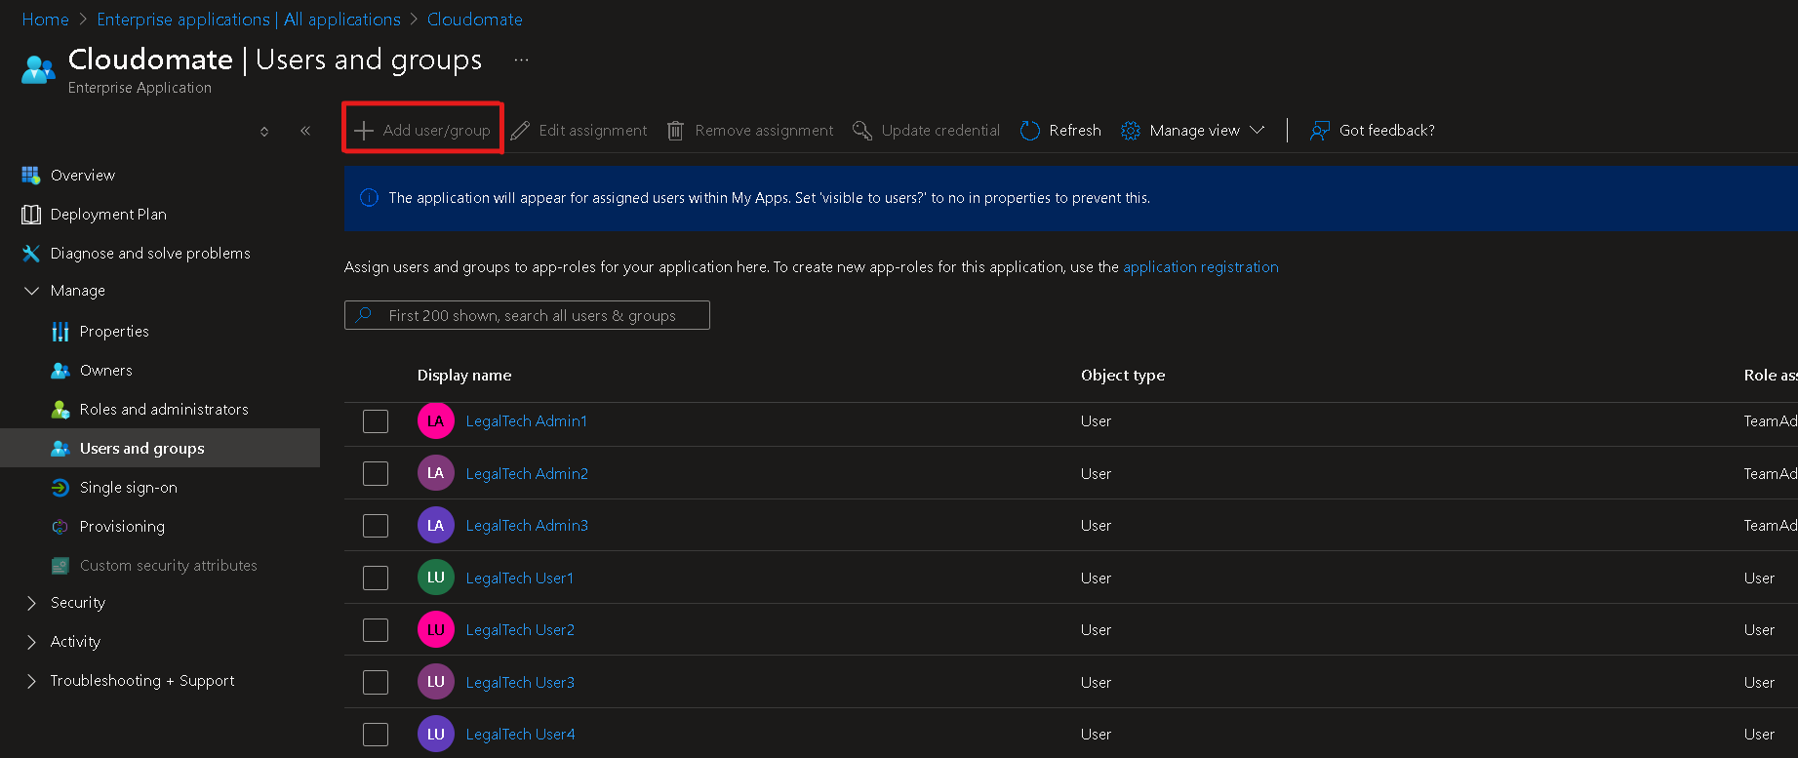Viewport: 1798px width, 758px height.
Task: Select Properties under Manage
Action: click(114, 332)
